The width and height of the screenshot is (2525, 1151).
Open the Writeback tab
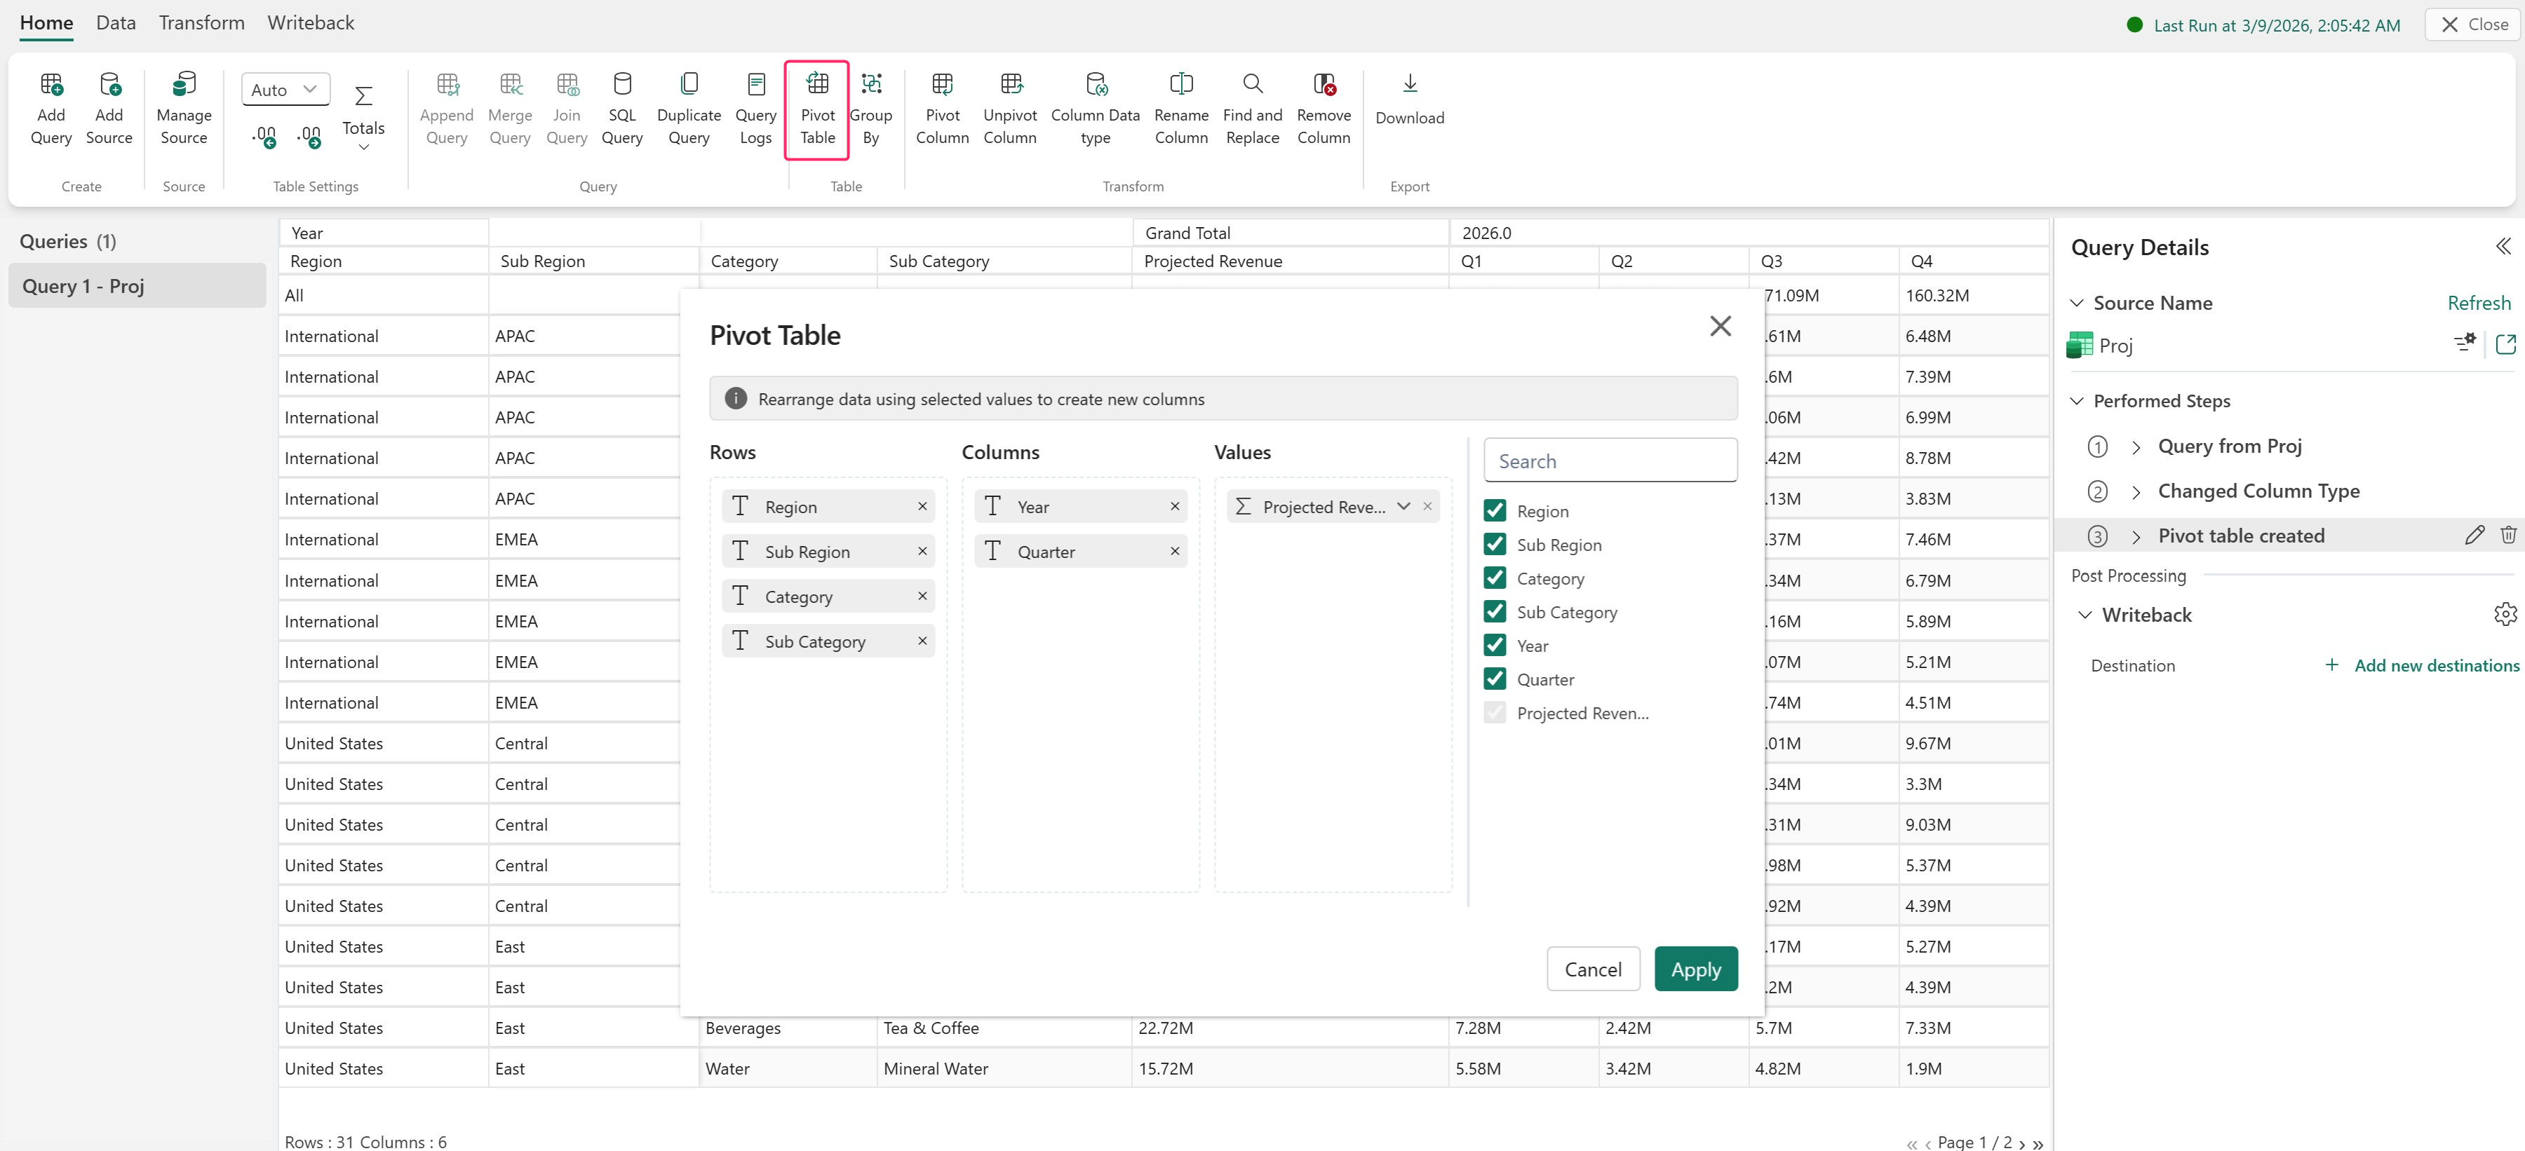310,22
